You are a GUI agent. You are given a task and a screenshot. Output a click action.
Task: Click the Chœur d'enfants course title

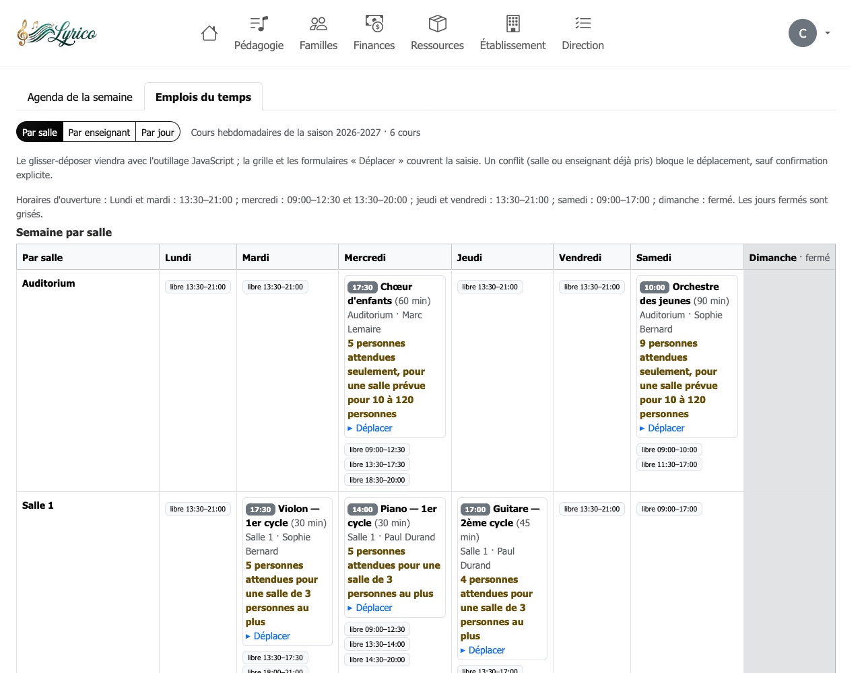(380, 293)
